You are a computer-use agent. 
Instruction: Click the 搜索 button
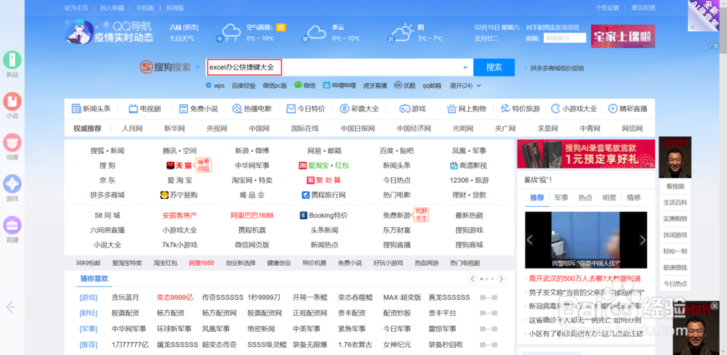click(x=494, y=67)
